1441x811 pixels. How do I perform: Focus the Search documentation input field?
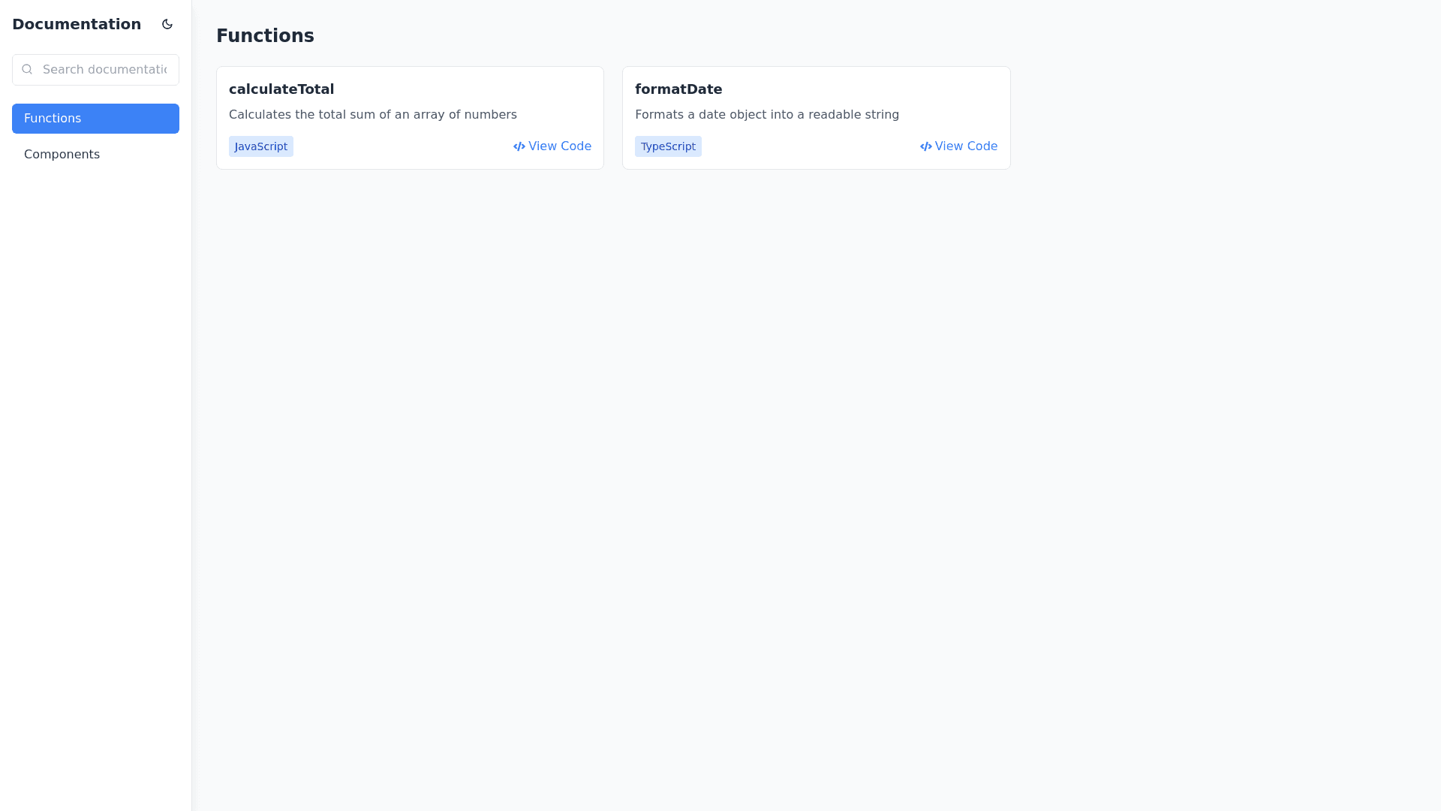(x=105, y=70)
